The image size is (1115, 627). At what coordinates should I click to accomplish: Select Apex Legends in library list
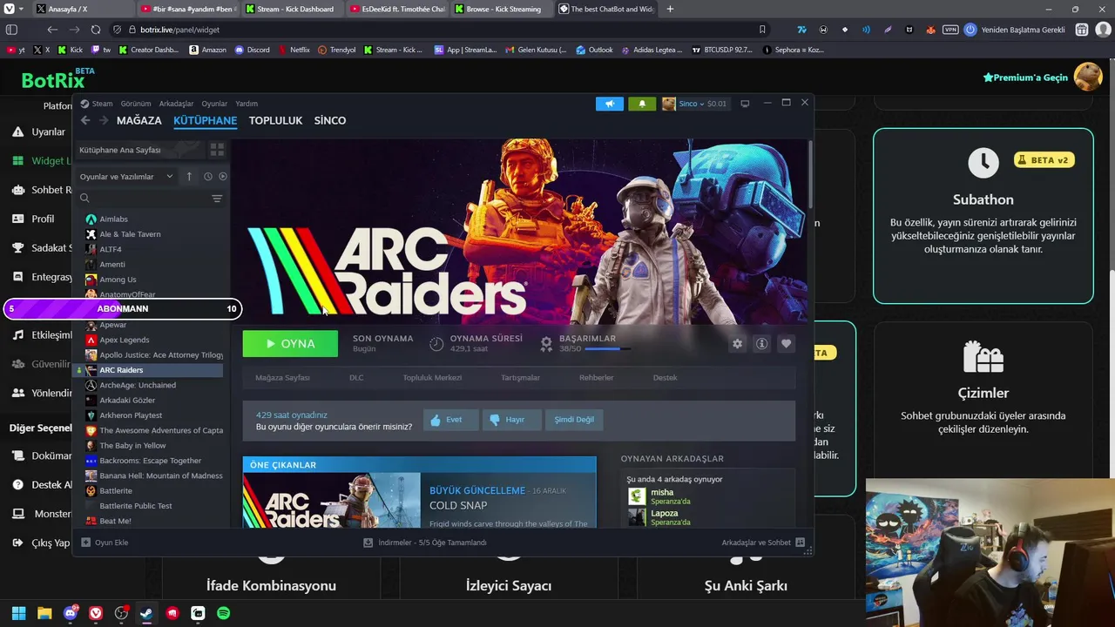pyautogui.click(x=125, y=340)
